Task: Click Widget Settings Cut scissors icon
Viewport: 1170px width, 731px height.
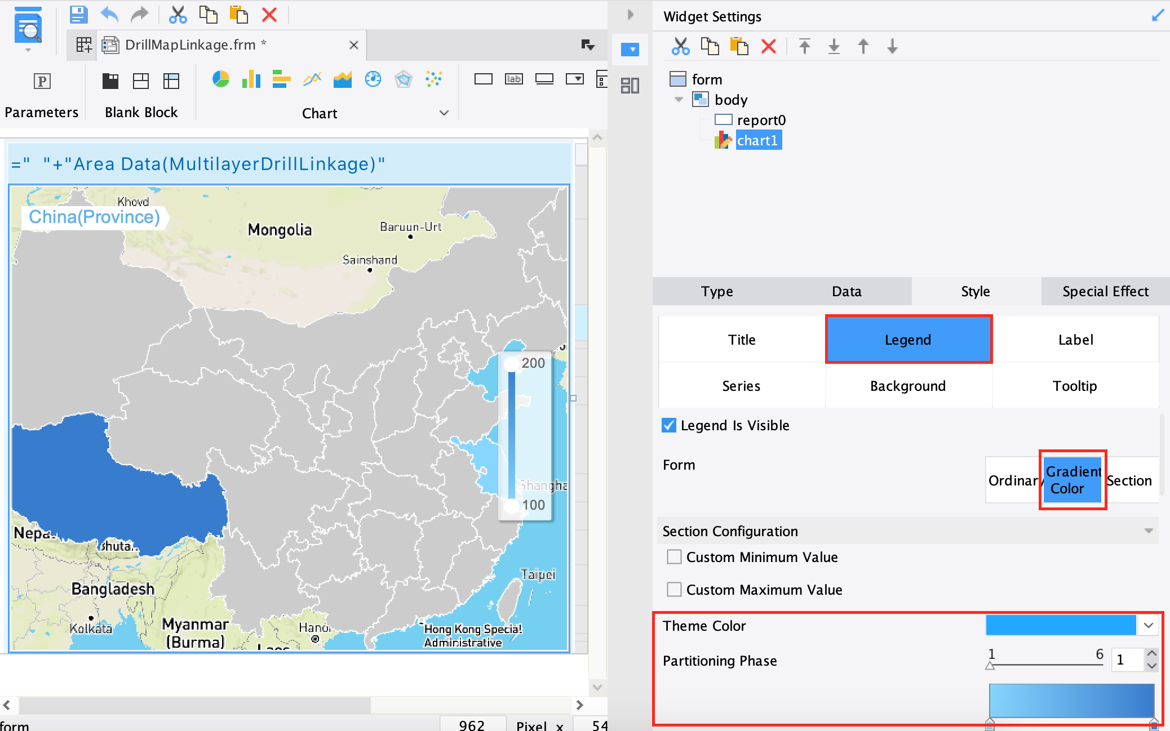Action: click(x=680, y=46)
